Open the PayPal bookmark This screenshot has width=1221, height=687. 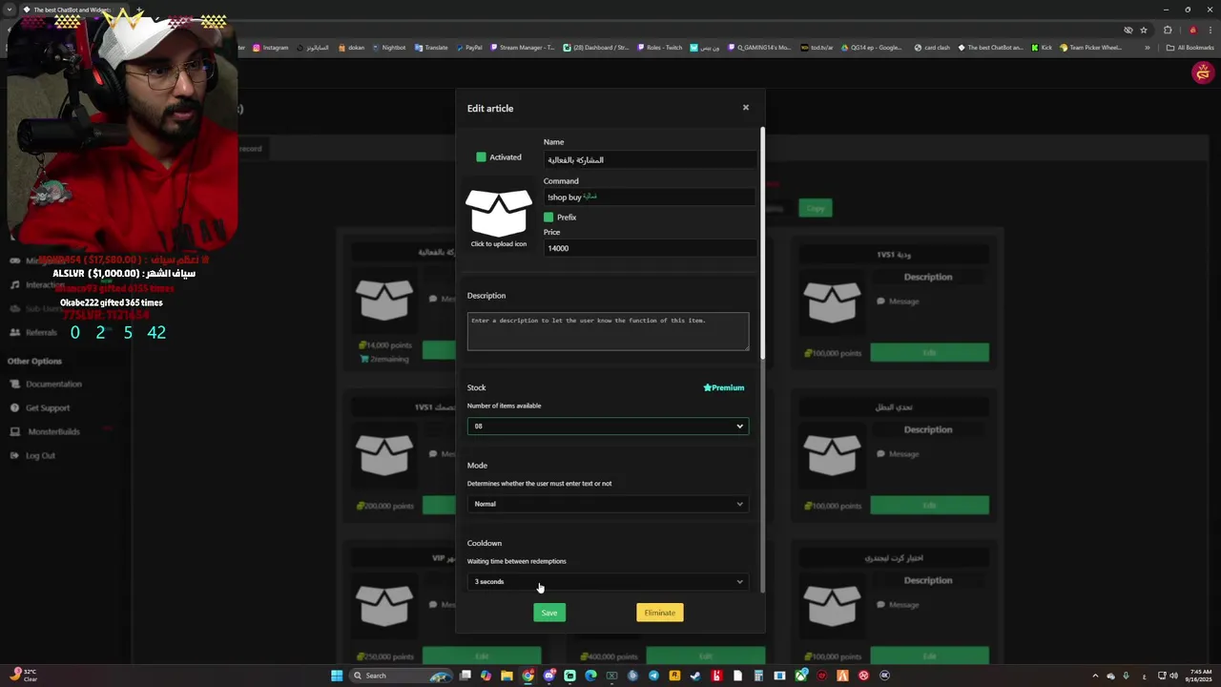pyautogui.click(x=468, y=48)
